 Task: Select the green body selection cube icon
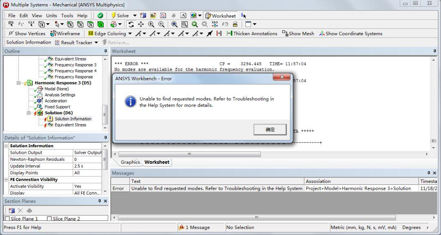click(x=100, y=24)
